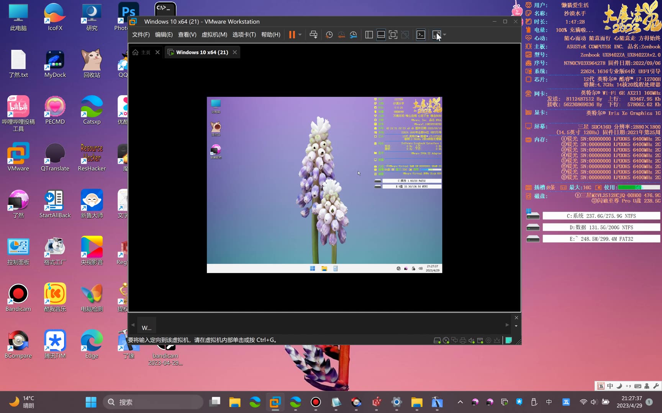662x413 pixels.
Task: Open the IcoFX desktop shortcut
Action: [x=55, y=17]
